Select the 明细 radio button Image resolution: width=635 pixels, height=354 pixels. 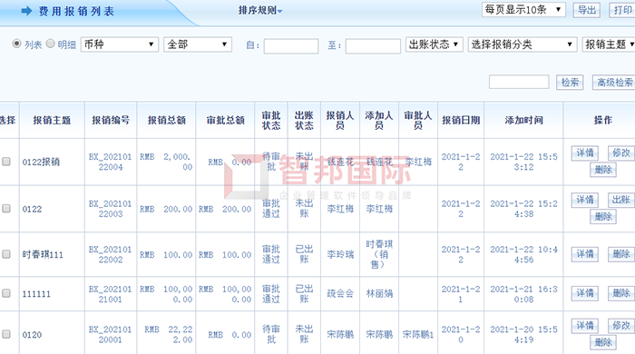(50, 44)
